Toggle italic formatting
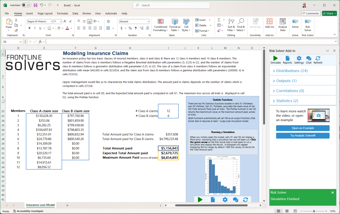 (x=35, y=28)
